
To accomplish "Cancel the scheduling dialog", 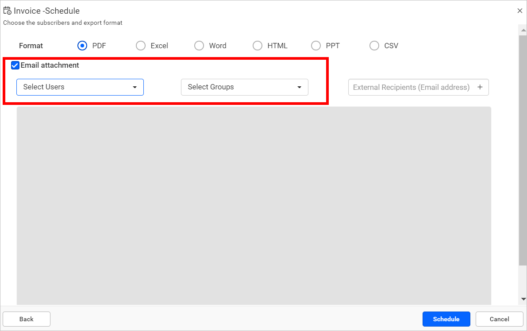I will click(x=499, y=319).
